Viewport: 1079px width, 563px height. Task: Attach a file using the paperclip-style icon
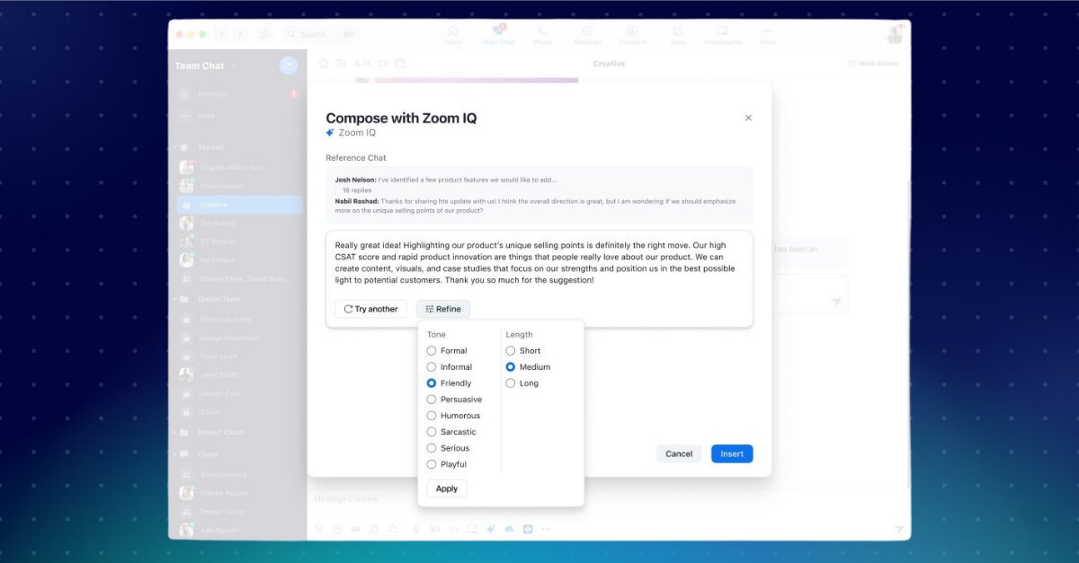[x=374, y=529]
